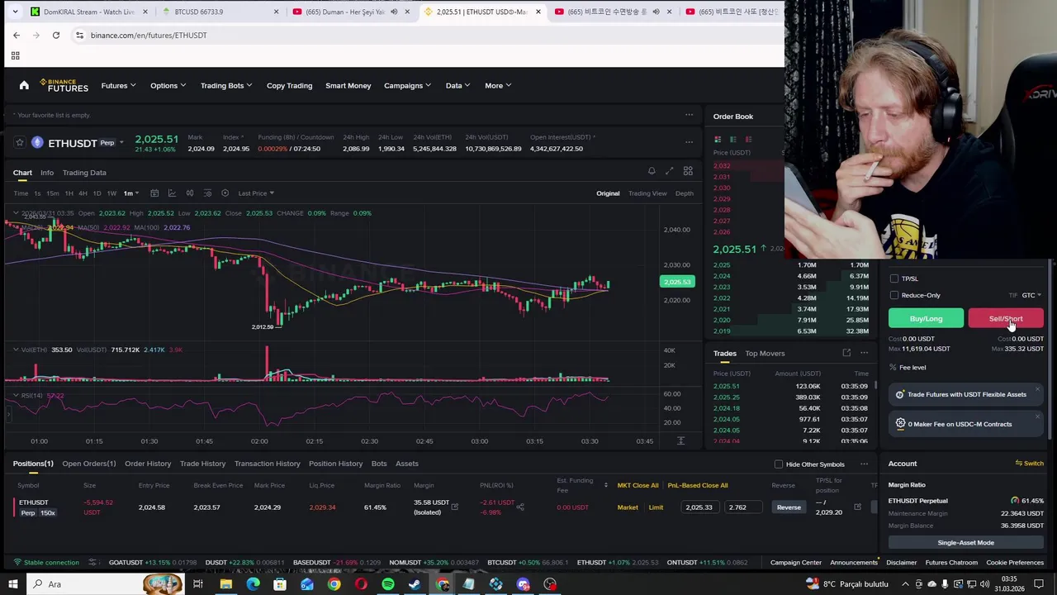View the Order History tab
Image resolution: width=1057 pixels, height=595 pixels.
148,464
